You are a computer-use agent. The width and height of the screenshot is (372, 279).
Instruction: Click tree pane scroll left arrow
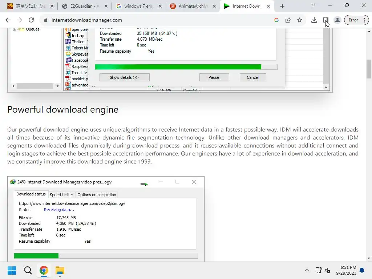13,86
